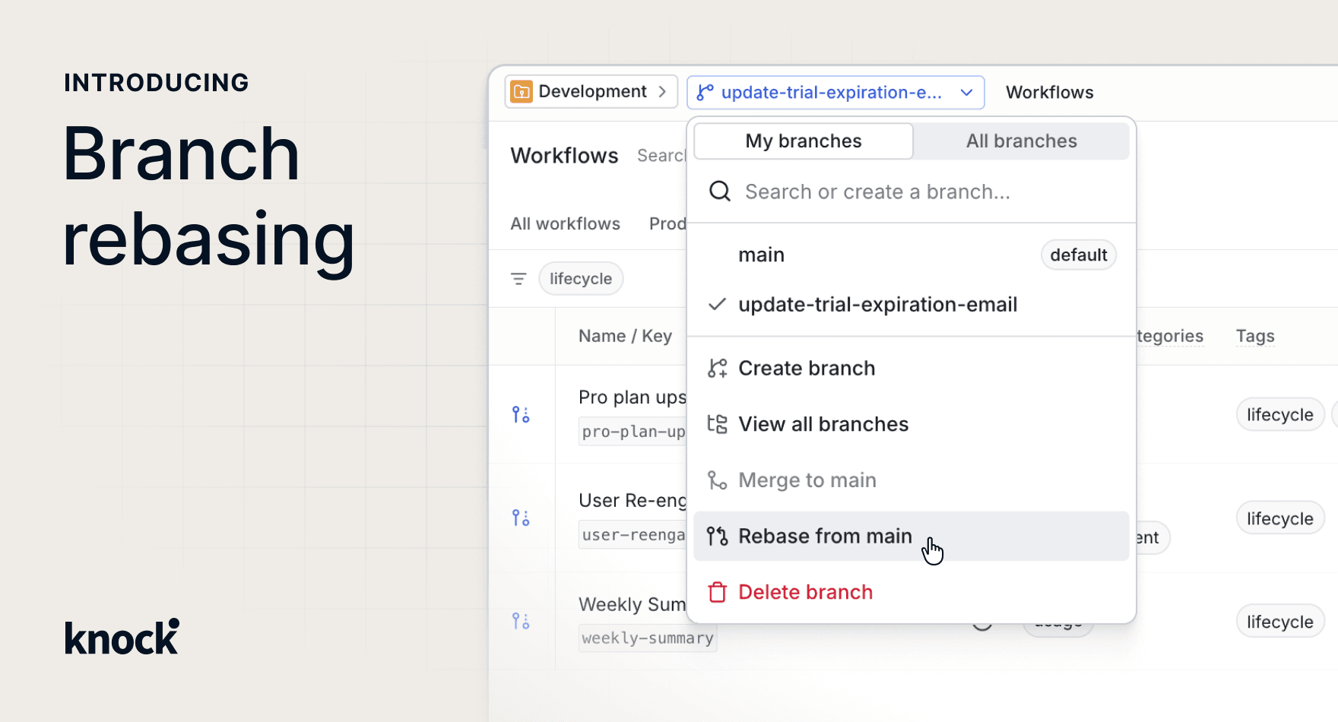
Task: Choose Delete branch
Action: pos(912,592)
